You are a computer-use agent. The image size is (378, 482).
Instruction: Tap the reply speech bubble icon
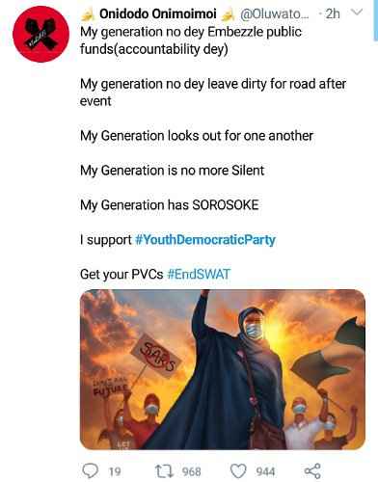pyautogui.click(x=91, y=471)
